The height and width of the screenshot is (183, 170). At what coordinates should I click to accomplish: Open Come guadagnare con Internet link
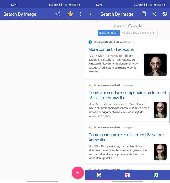(126, 137)
